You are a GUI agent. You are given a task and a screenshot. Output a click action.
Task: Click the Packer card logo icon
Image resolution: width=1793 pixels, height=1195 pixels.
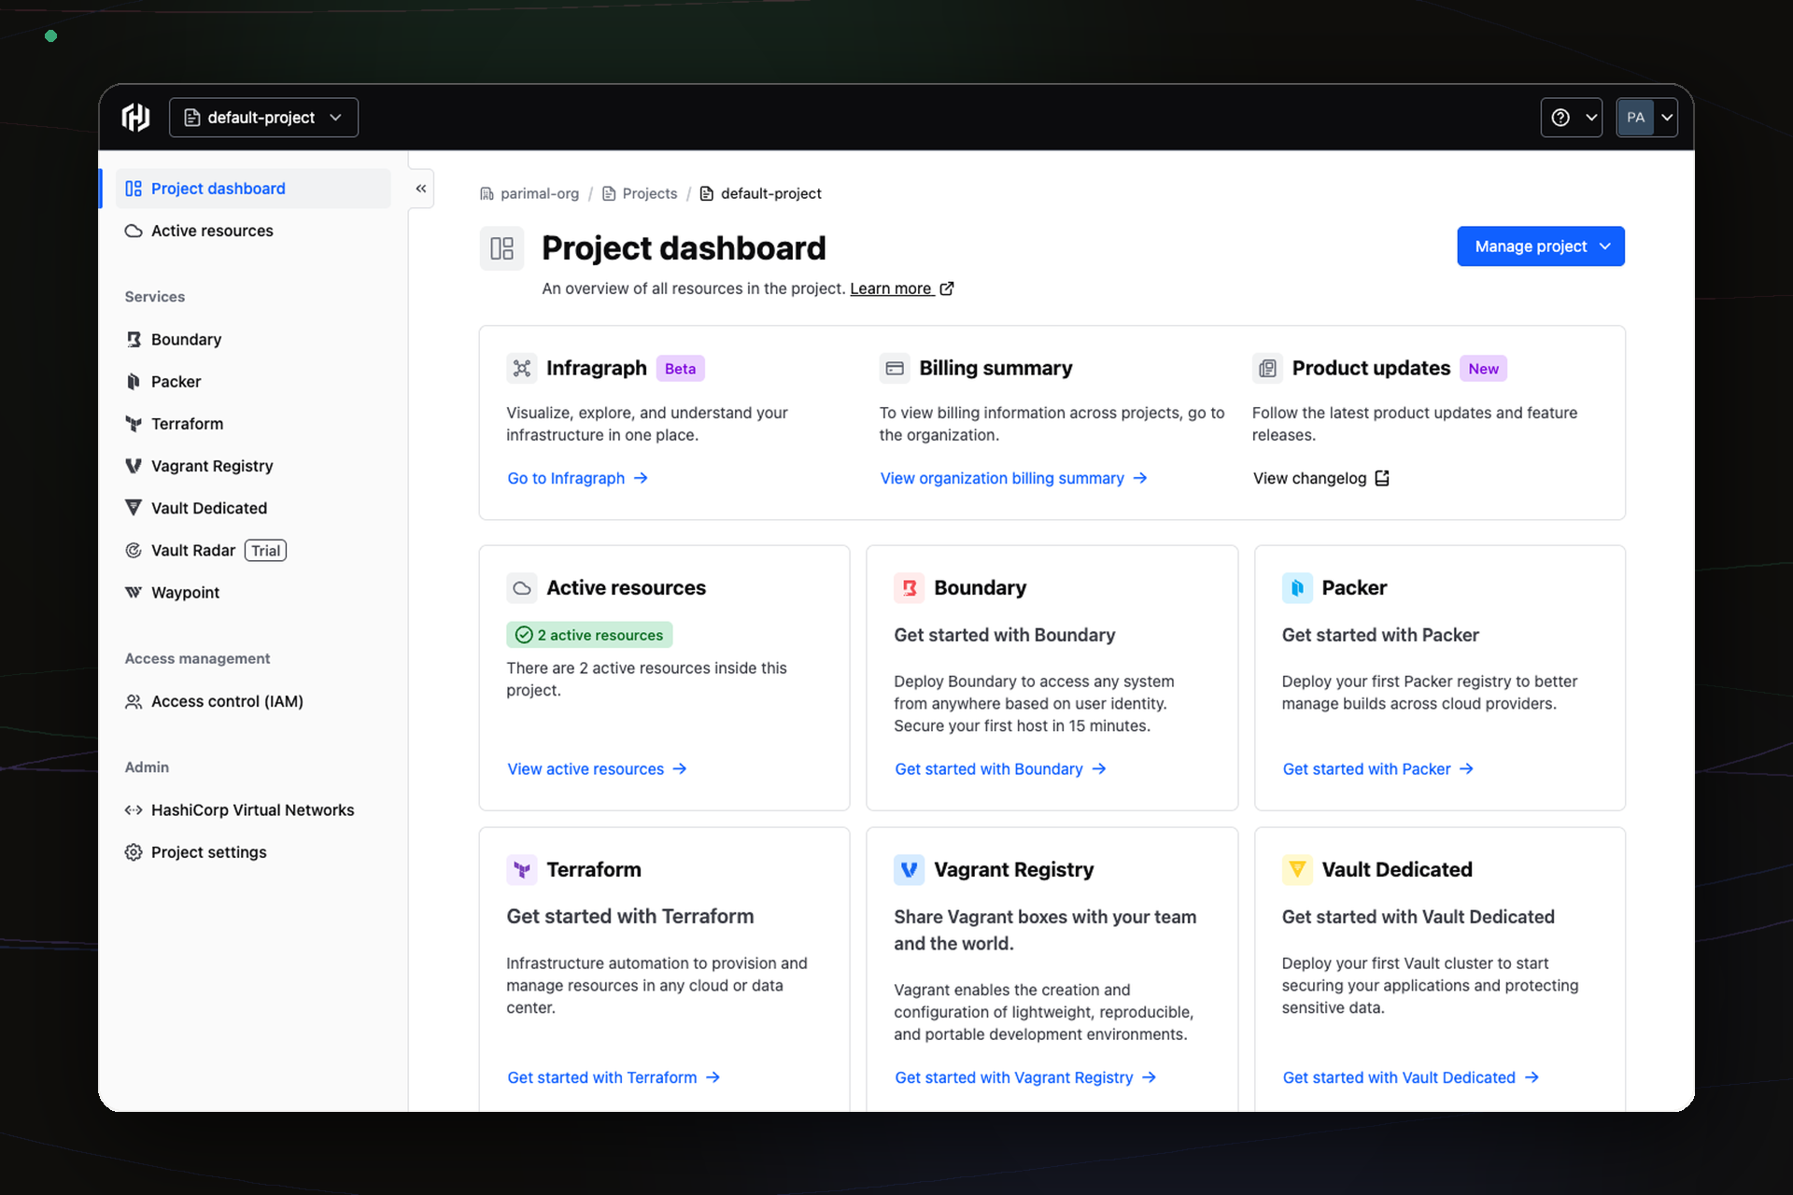[1297, 588]
